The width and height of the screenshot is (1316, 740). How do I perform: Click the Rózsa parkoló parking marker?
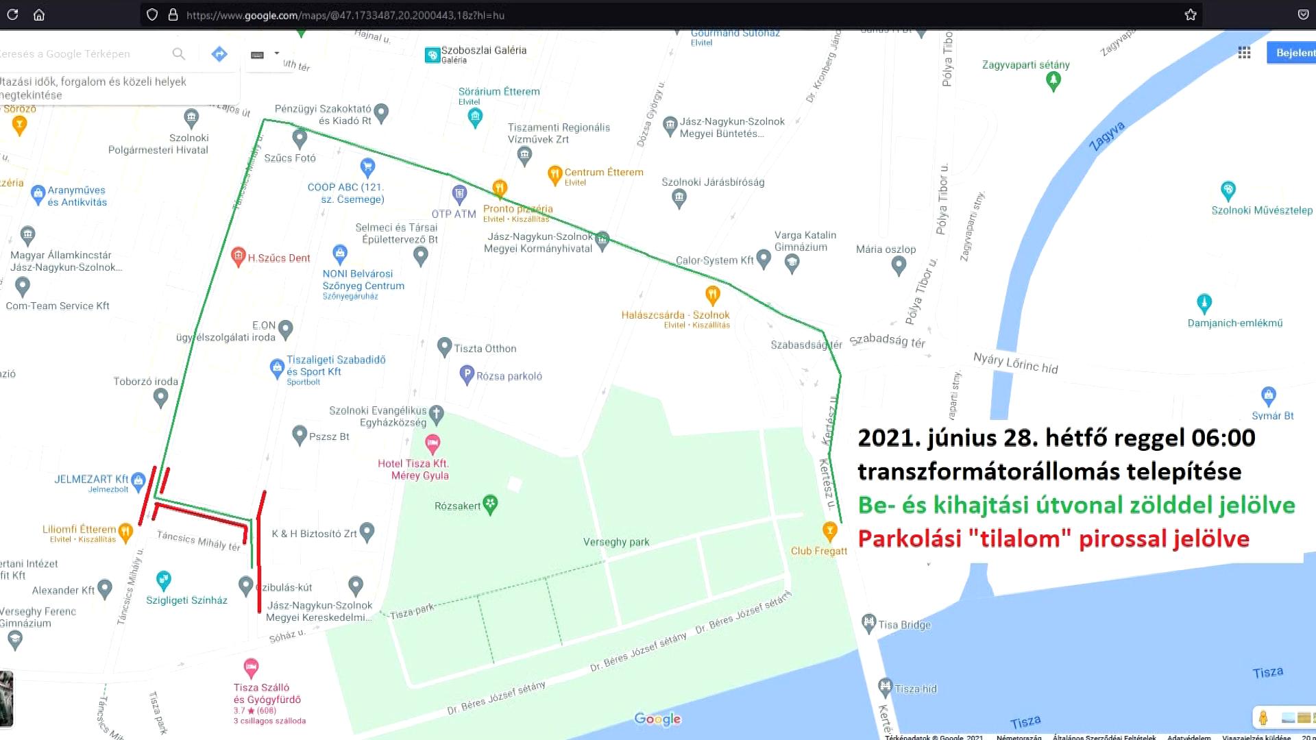tap(467, 375)
